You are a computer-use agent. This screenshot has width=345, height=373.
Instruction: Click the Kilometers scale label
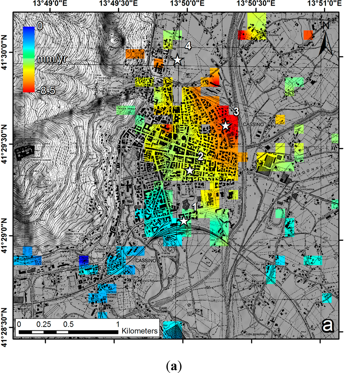click(140, 331)
